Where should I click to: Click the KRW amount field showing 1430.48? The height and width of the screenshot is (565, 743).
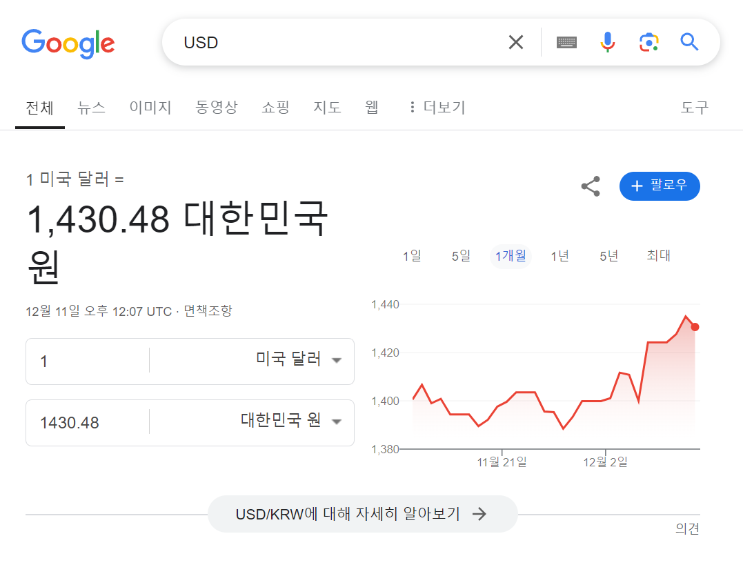88,422
